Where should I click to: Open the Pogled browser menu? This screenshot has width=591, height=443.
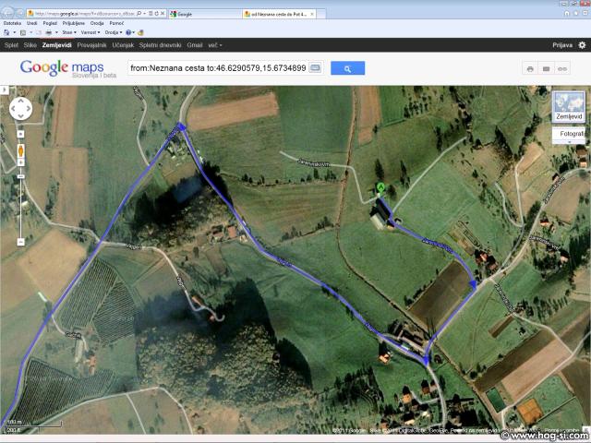(x=50, y=23)
